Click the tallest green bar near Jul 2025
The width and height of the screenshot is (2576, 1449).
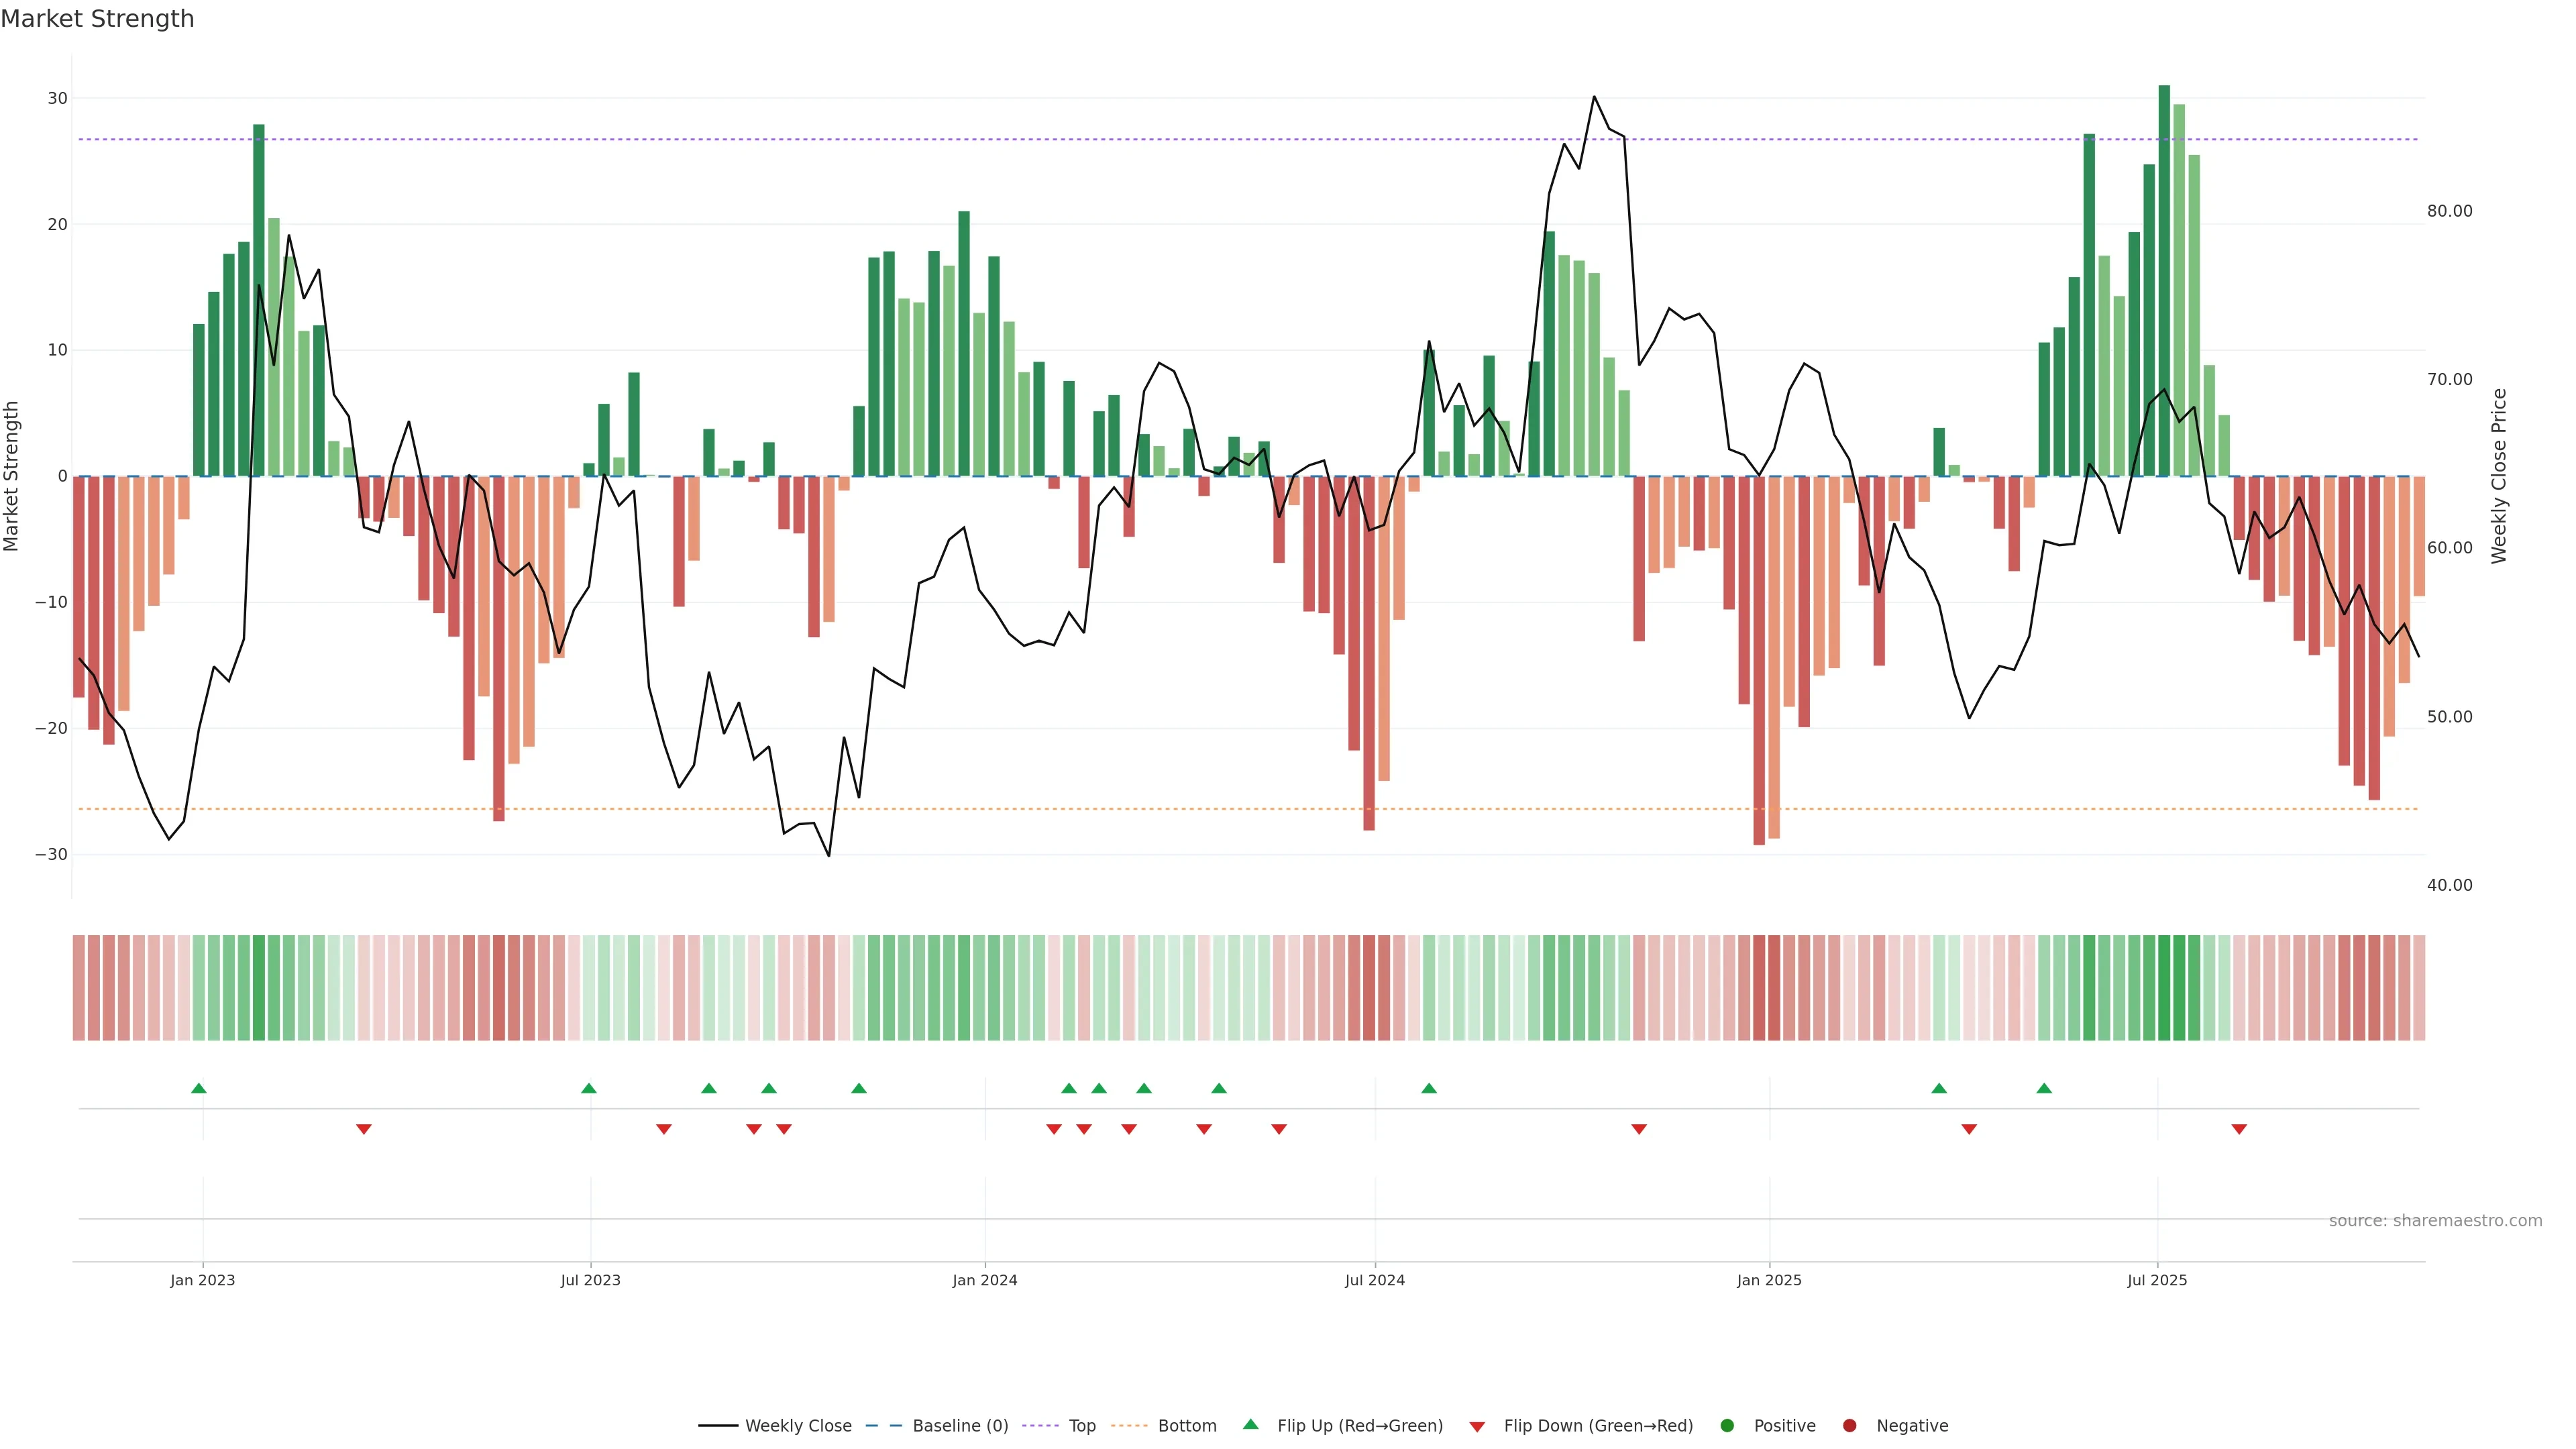point(2164,280)
